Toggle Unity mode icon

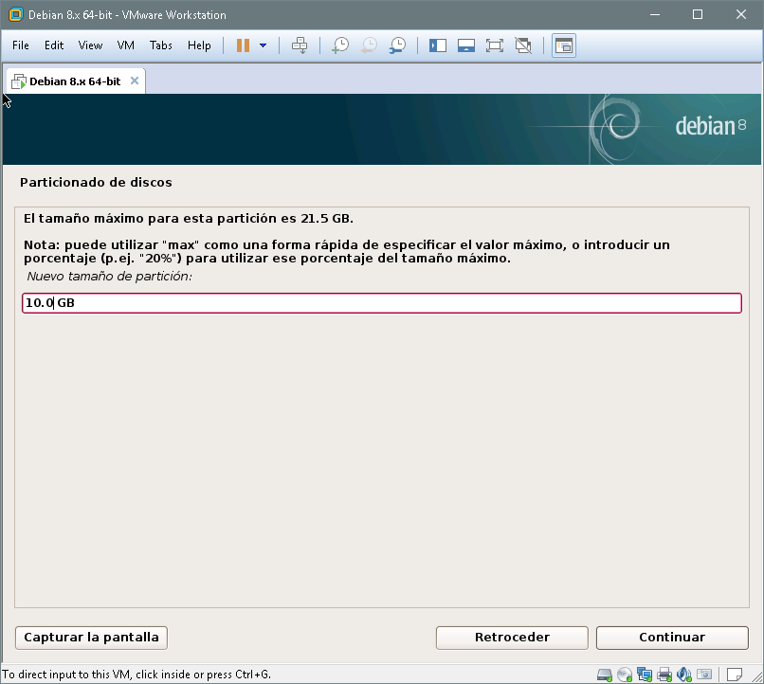pos(522,45)
